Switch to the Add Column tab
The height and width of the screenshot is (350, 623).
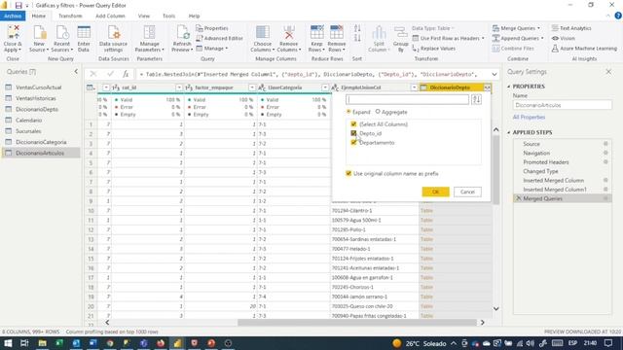pos(110,16)
